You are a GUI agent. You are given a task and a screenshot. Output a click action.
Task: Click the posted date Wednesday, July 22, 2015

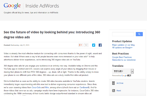(x=20, y=45)
